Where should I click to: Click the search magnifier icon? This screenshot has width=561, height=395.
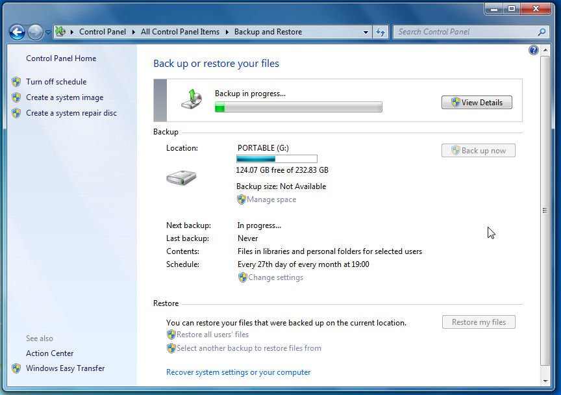pos(542,32)
